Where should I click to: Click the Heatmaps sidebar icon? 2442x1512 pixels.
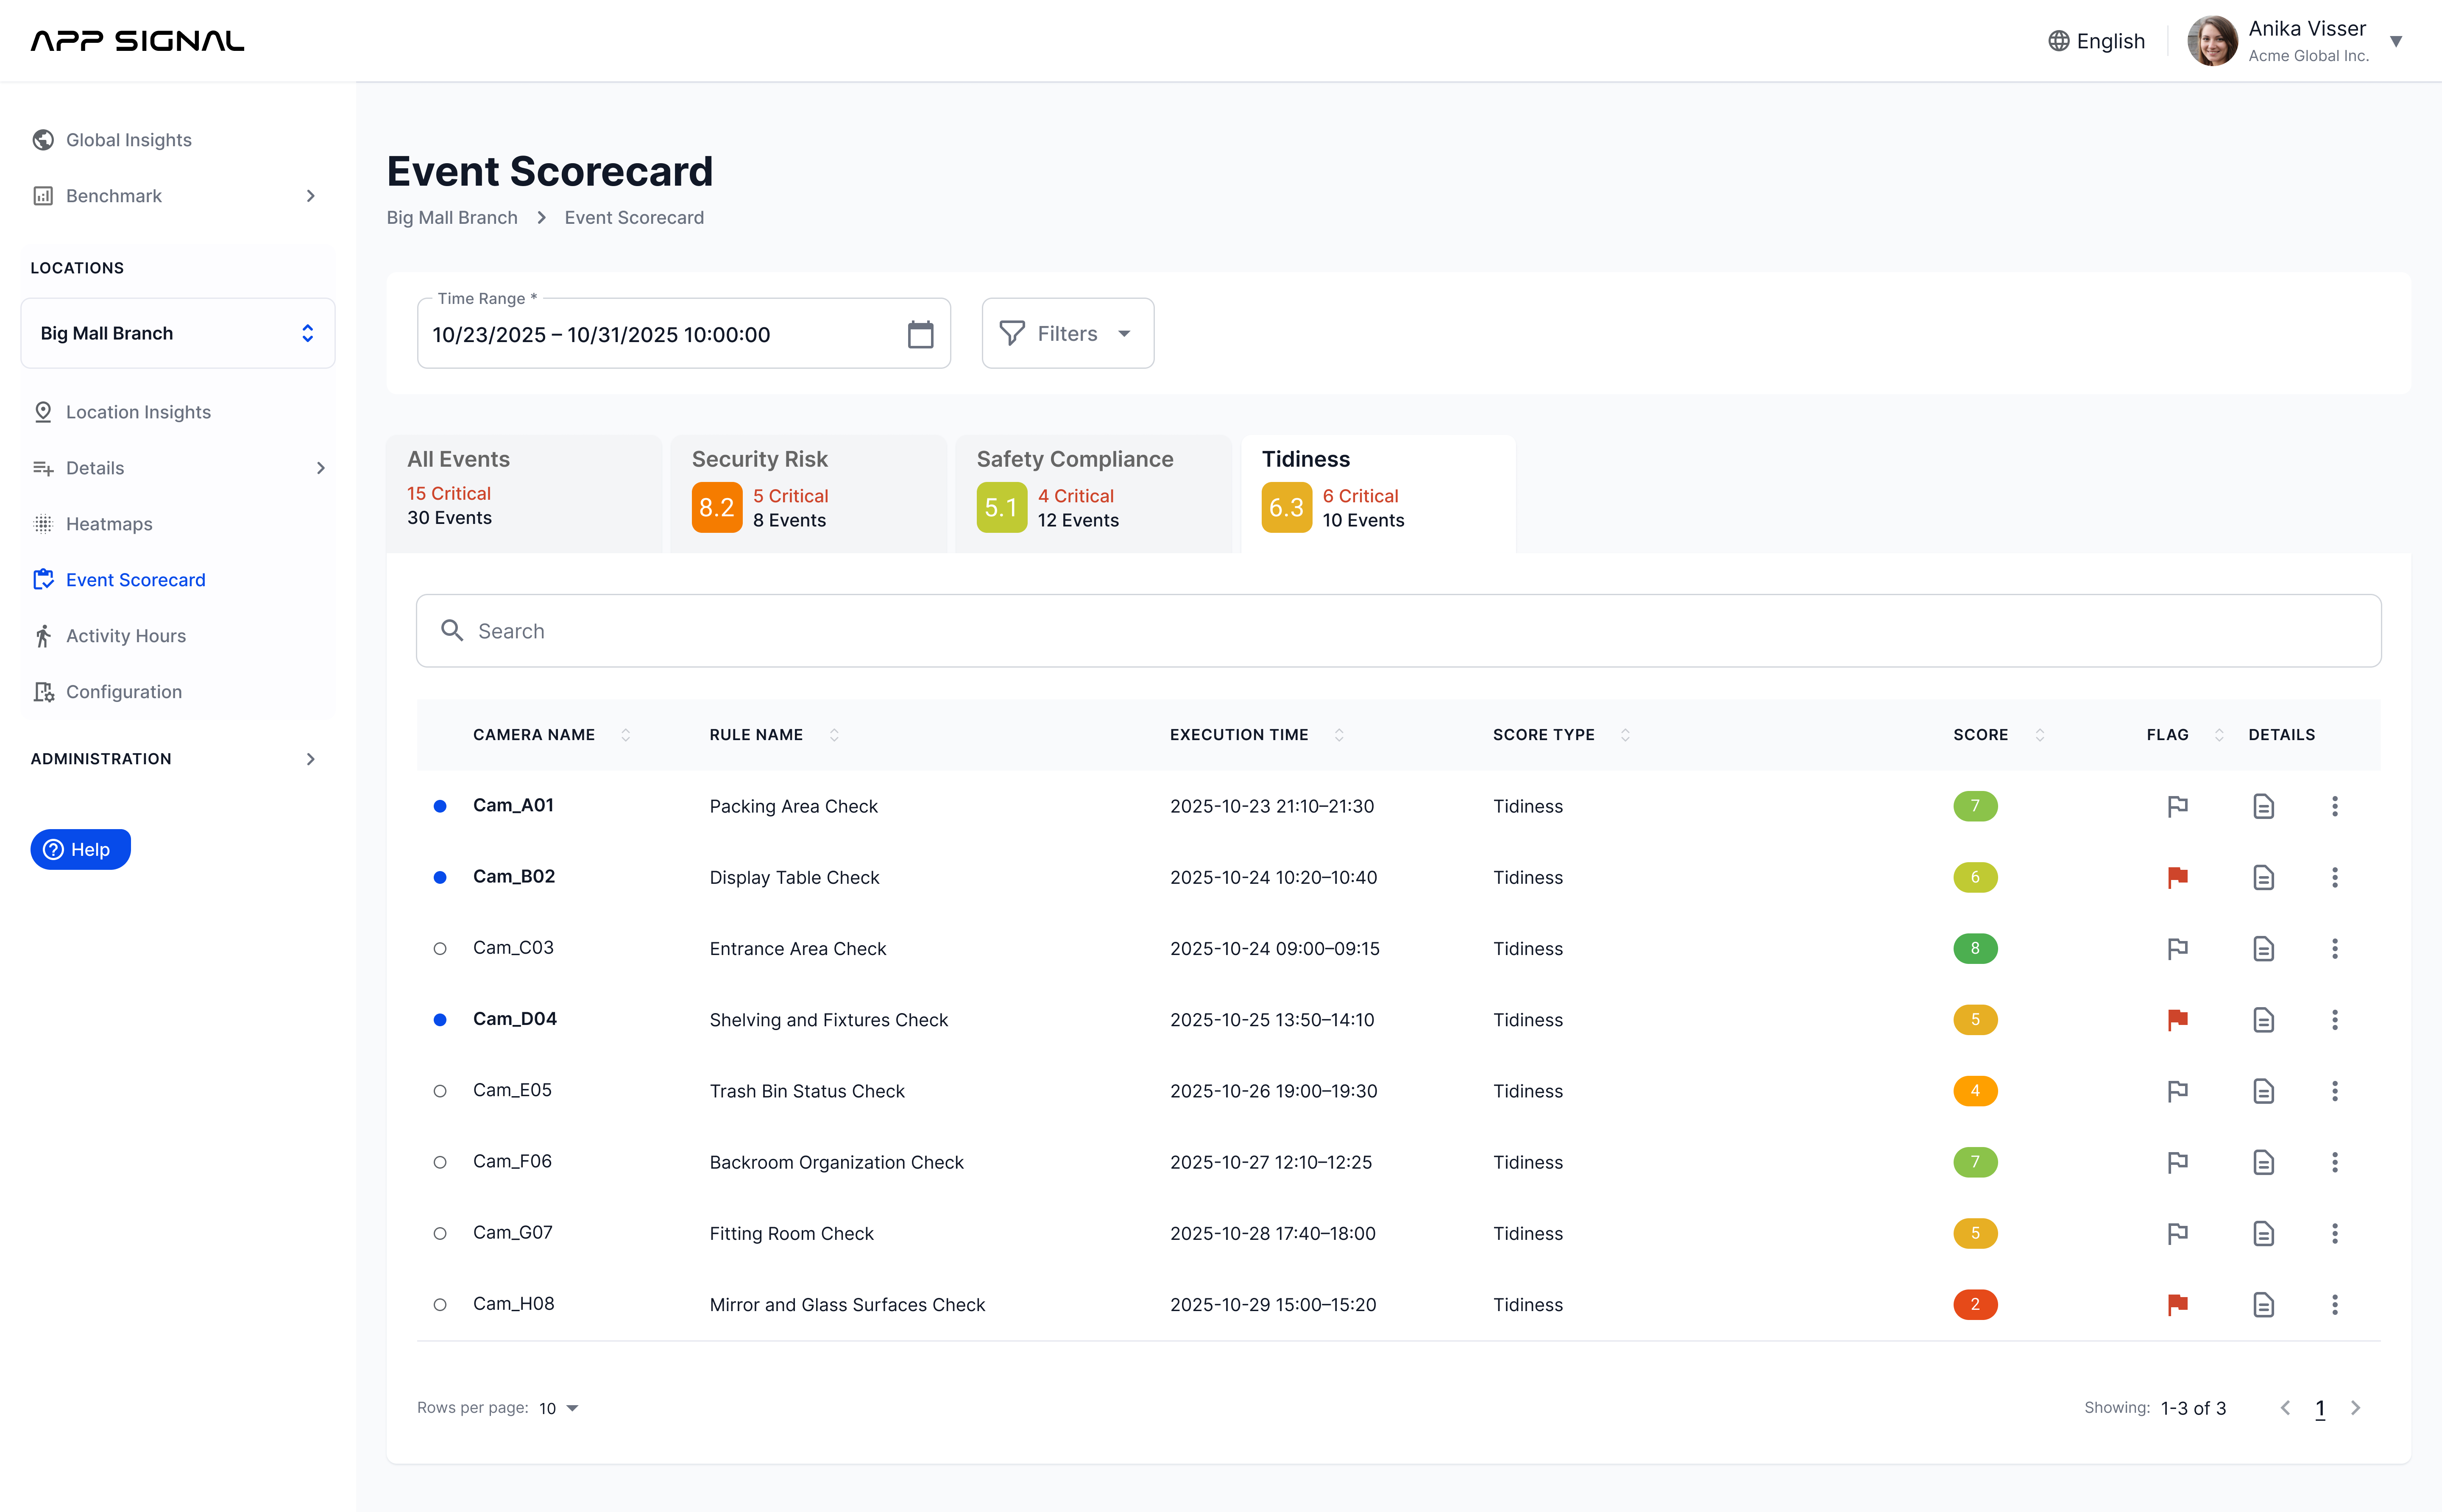coord(43,524)
